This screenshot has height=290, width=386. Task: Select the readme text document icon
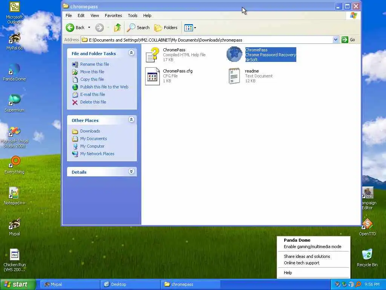pos(234,76)
